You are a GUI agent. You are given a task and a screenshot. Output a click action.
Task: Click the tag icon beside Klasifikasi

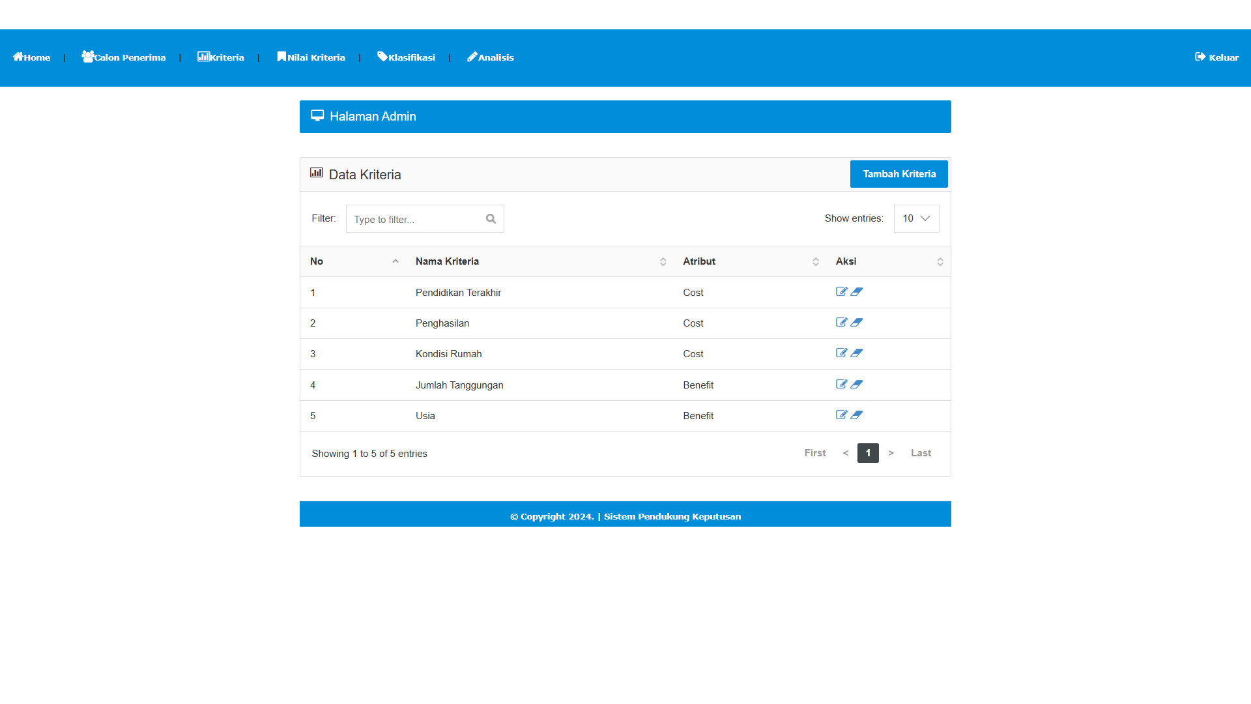[382, 57]
